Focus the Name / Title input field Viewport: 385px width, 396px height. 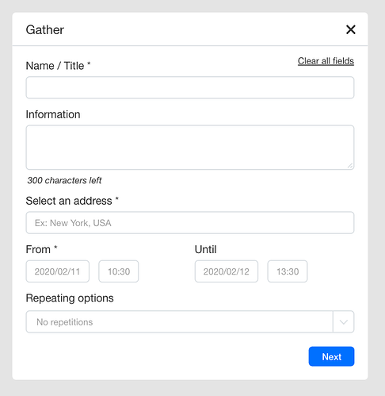(190, 87)
